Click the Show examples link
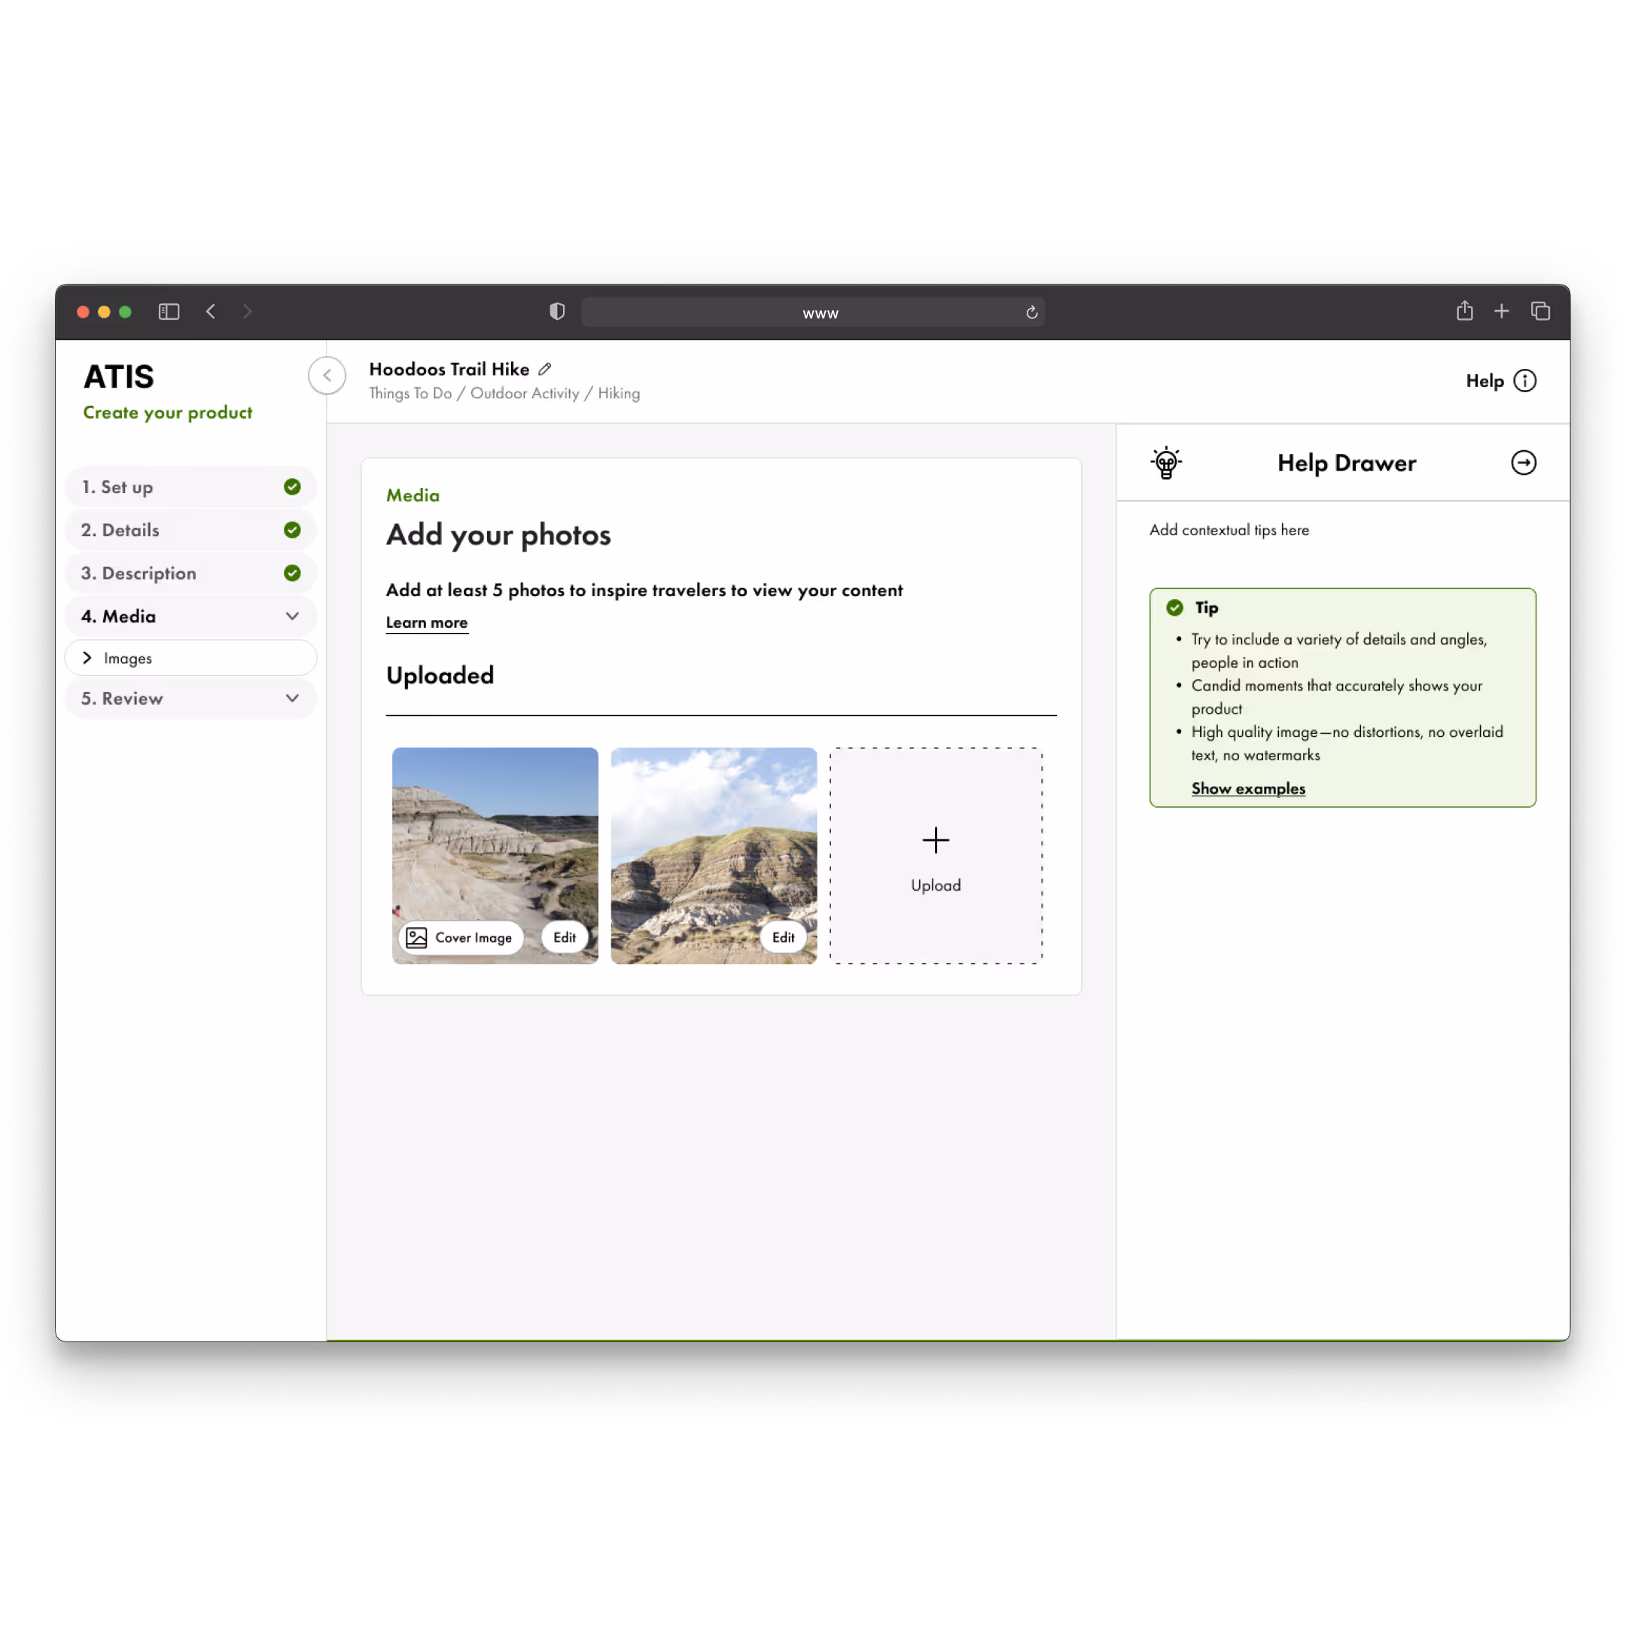 click(1248, 789)
